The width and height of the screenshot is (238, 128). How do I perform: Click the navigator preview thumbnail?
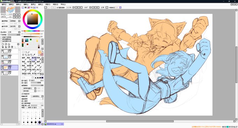click(10, 10)
